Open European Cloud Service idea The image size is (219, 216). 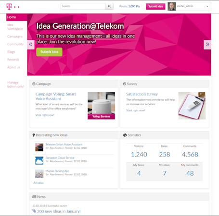[x=60, y=158]
